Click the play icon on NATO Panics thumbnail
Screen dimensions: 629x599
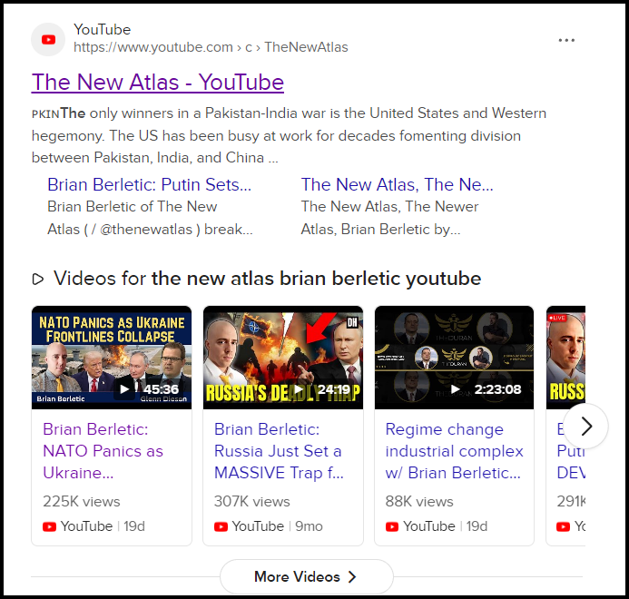[124, 388]
